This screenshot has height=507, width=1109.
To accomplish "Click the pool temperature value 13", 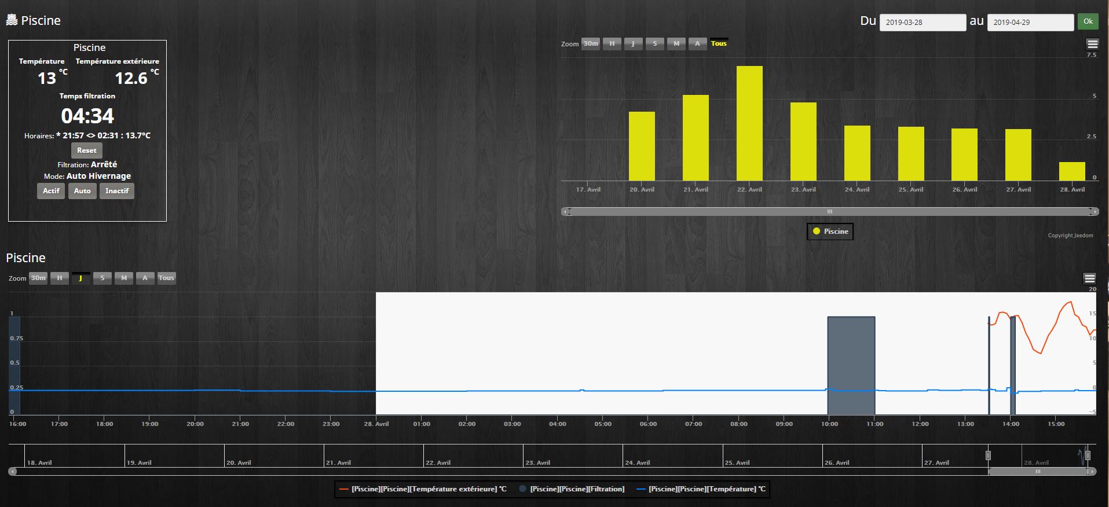I will 47,78.
